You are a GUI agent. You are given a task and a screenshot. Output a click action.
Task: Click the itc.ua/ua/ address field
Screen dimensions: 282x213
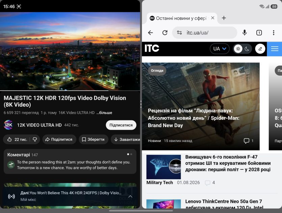click(x=204, y=32)
